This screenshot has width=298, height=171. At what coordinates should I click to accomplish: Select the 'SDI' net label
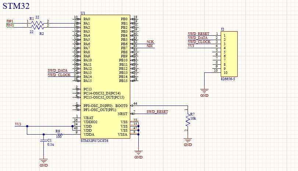150,46
